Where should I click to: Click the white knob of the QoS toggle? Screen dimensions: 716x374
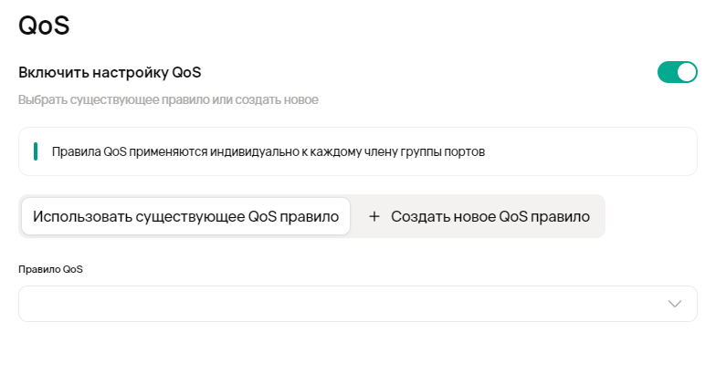[x=687, y=72]
